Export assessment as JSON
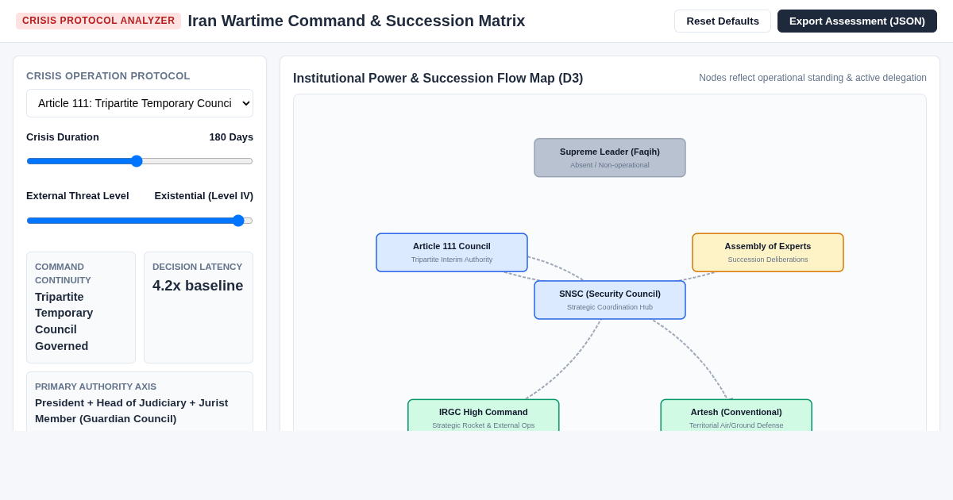Viewport: 953px width, 500px height. tap(857, 21)
